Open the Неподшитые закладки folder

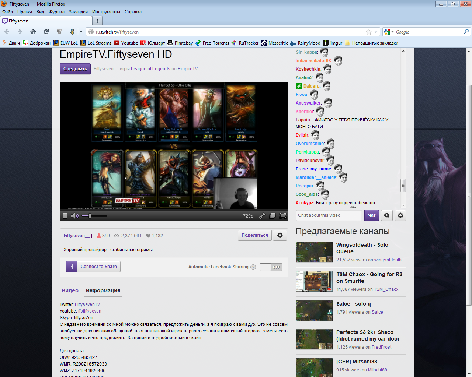pos(371,43)
